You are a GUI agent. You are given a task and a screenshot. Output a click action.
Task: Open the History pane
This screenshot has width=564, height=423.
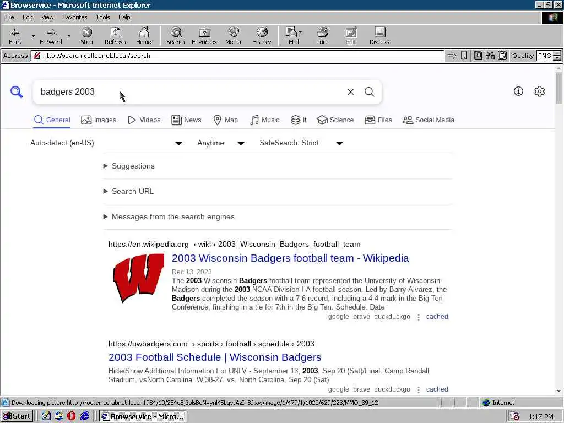[x=262, y=36]
